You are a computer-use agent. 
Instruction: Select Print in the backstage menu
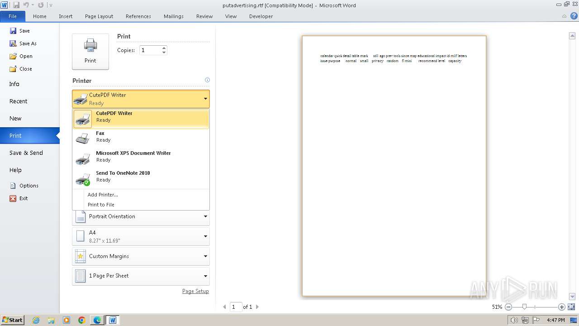30,136
